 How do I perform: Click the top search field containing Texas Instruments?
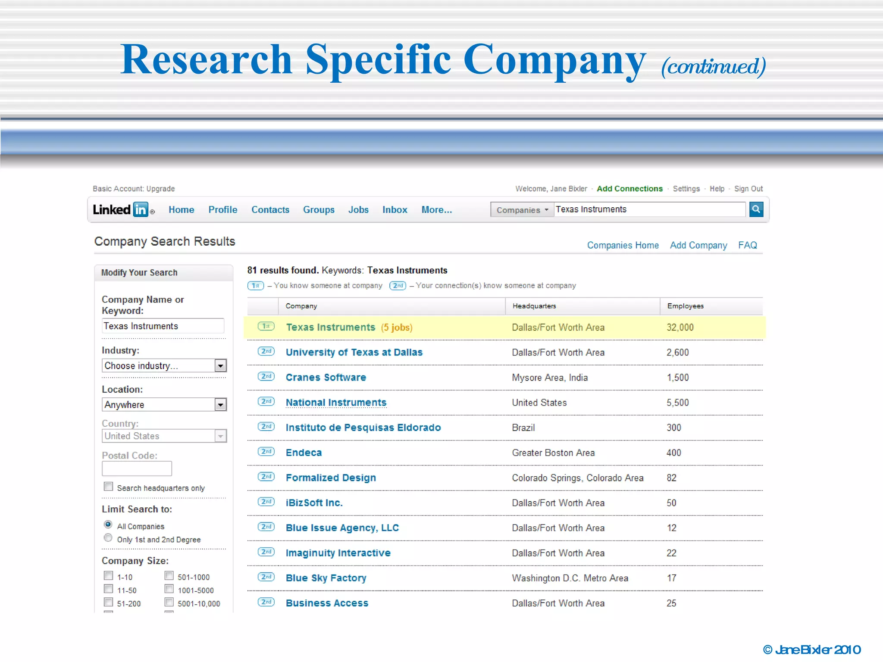tap(649, 209)
